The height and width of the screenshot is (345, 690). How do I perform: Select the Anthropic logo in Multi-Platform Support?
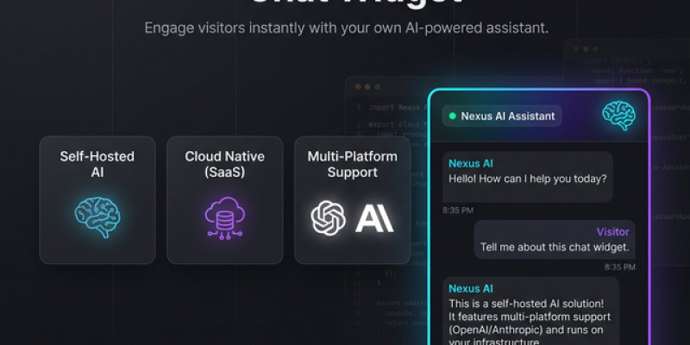click(374, 217)
